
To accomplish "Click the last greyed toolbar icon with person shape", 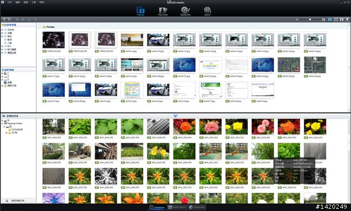I will tap(35, 19).
